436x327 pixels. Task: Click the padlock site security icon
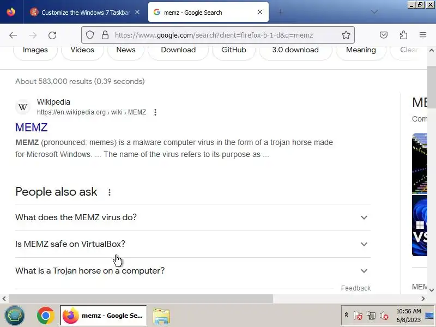point(105,35)
